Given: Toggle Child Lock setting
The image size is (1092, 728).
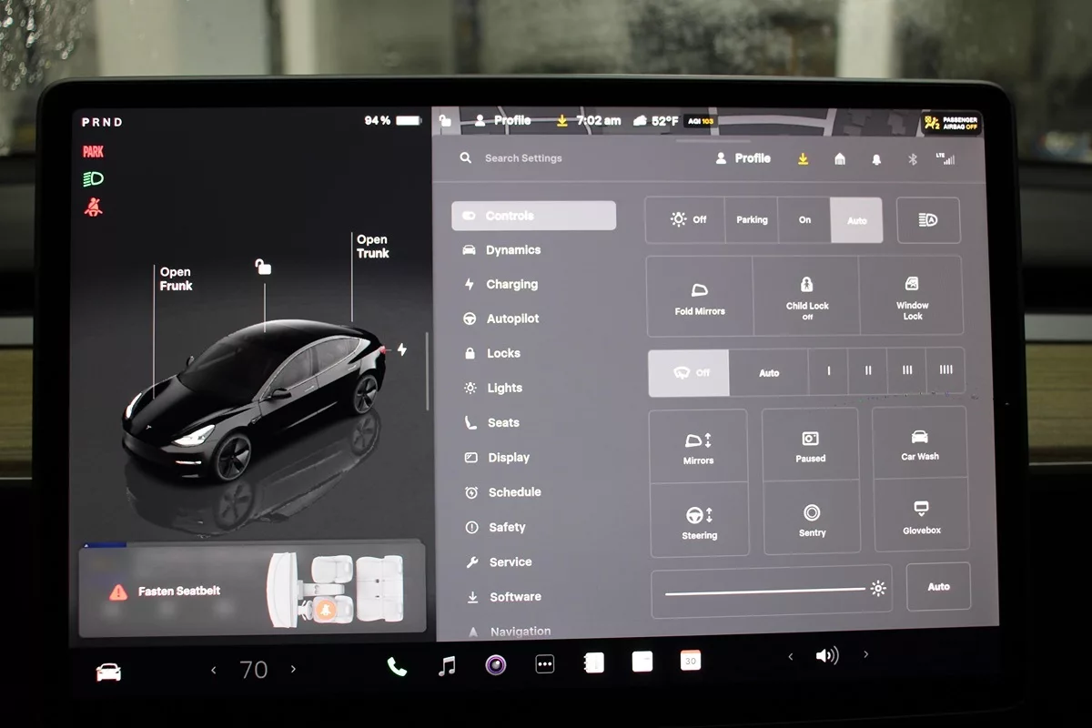Looking at the screenshot, I should [806, 296].
